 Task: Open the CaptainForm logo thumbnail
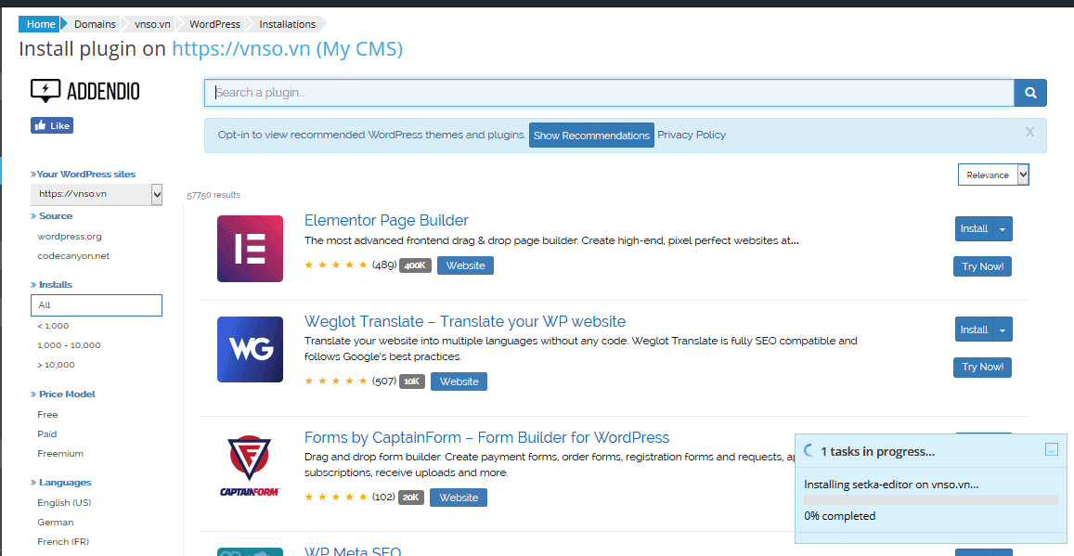pyautogui.click(x=250, y=466)
